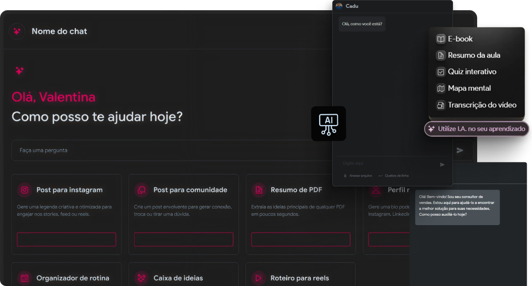Open Quiz interativo from the menu
Screen dimensions: 532x286
pos(471,72)
